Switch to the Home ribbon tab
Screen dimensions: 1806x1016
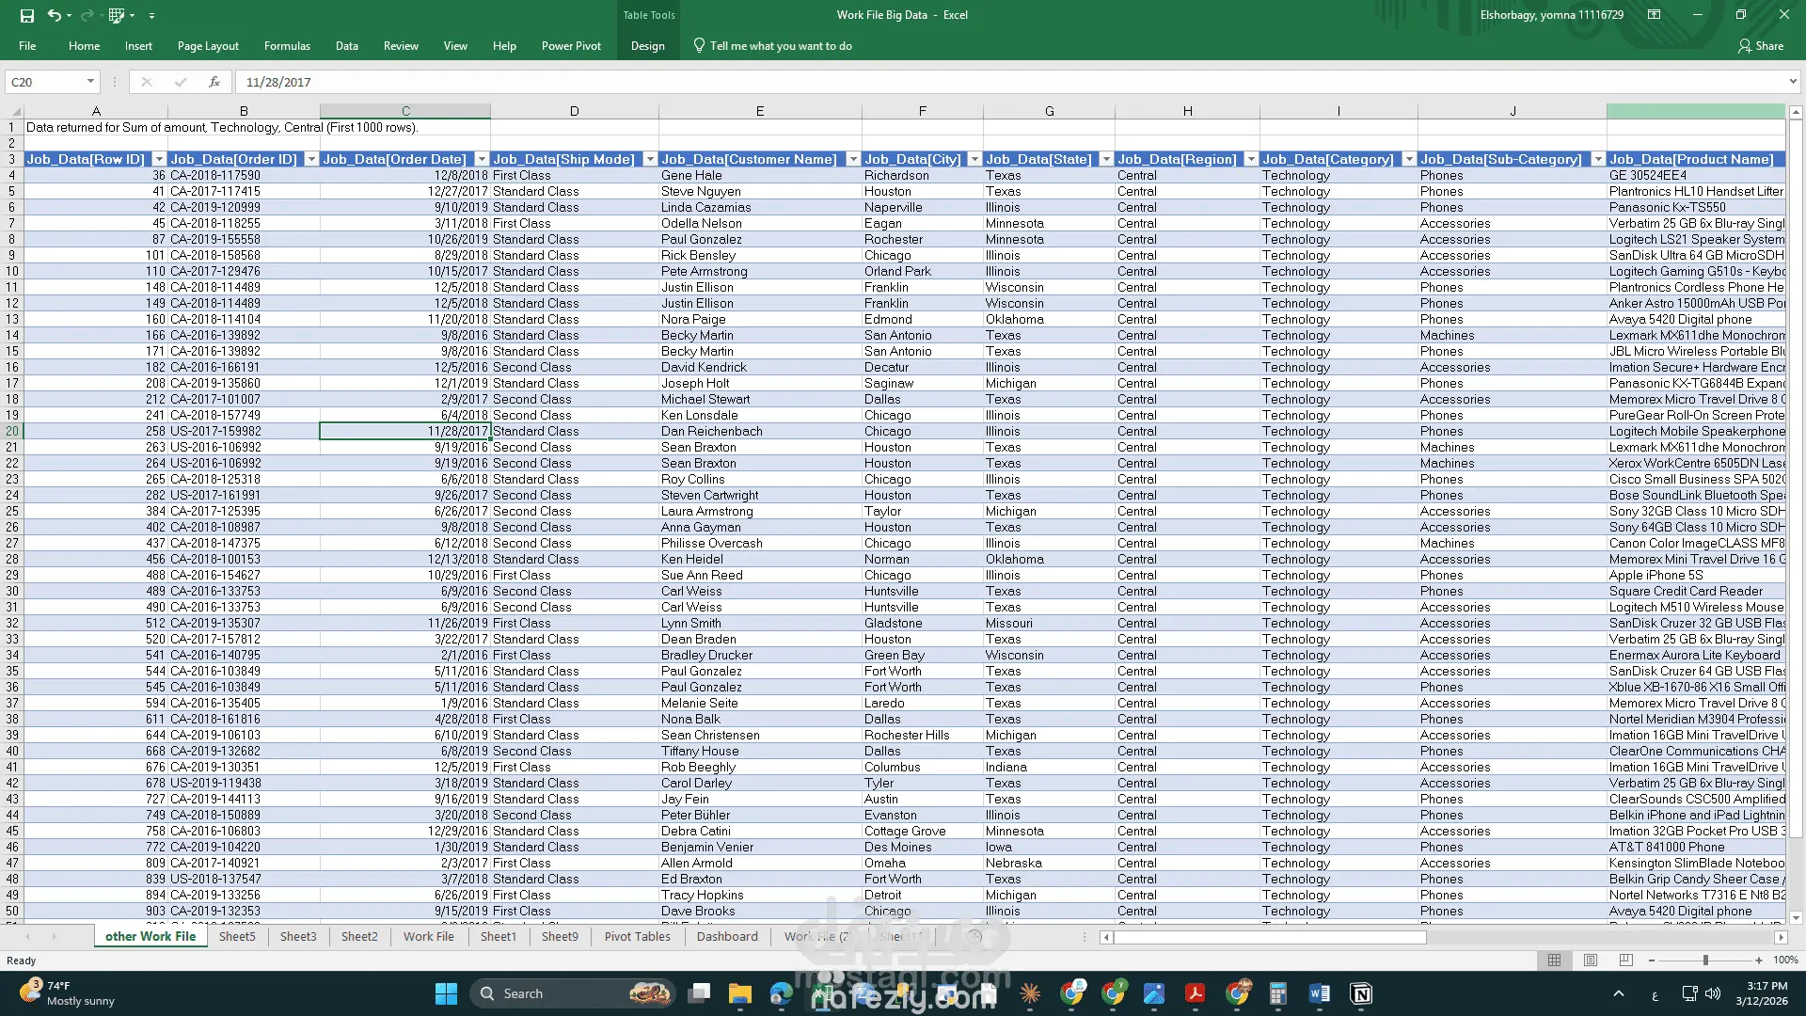click(x=84, y=45)
